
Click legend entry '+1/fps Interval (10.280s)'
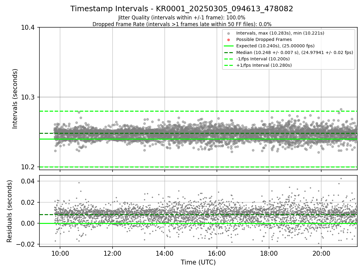tap(264, 65)
